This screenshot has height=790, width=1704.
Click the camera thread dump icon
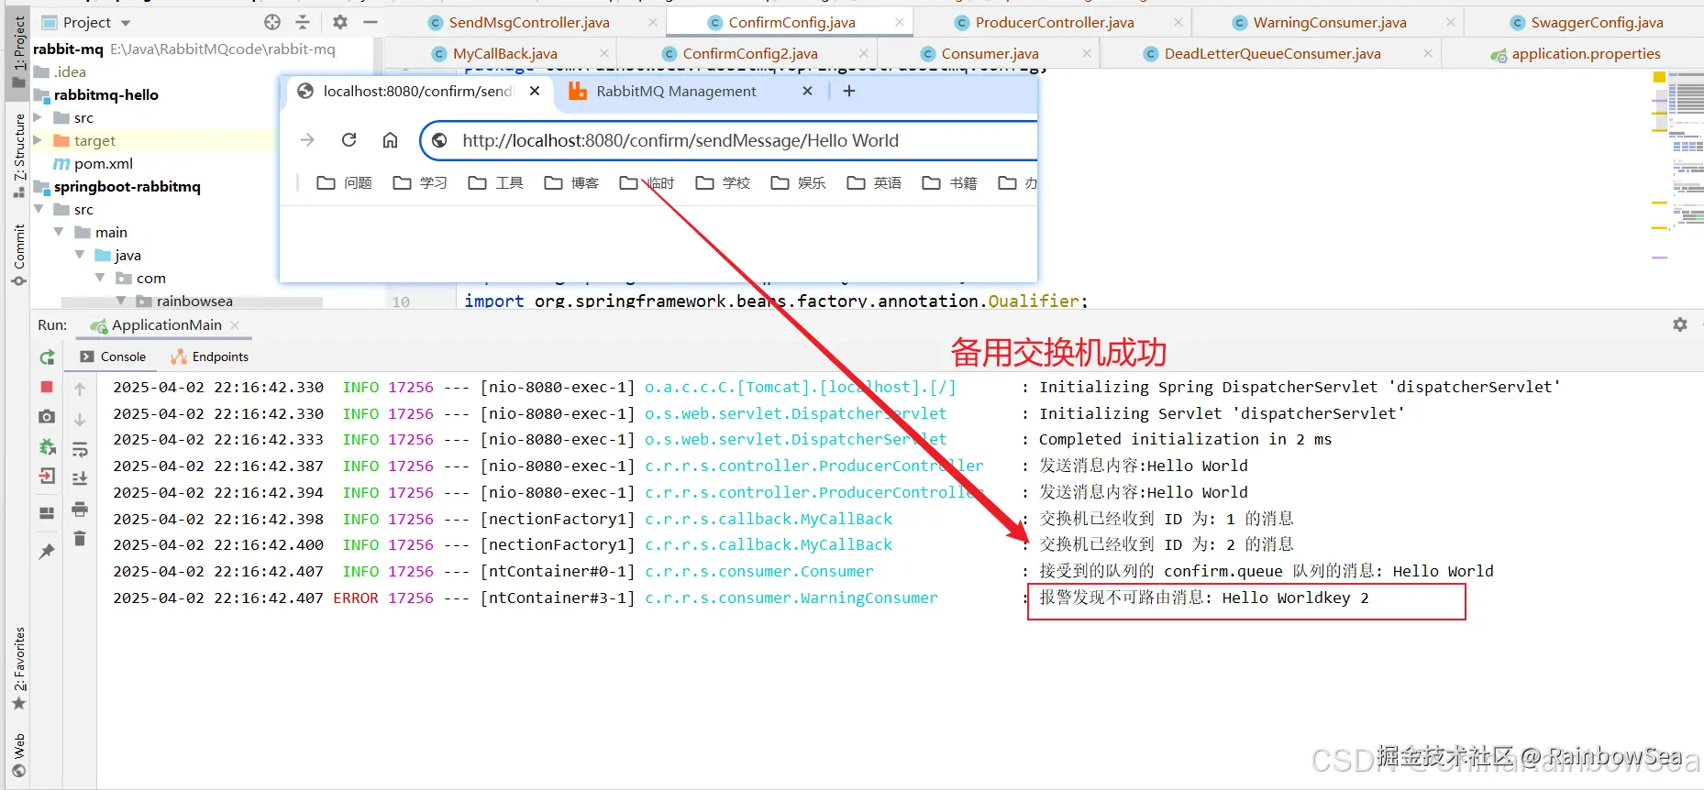coord(47,417)
